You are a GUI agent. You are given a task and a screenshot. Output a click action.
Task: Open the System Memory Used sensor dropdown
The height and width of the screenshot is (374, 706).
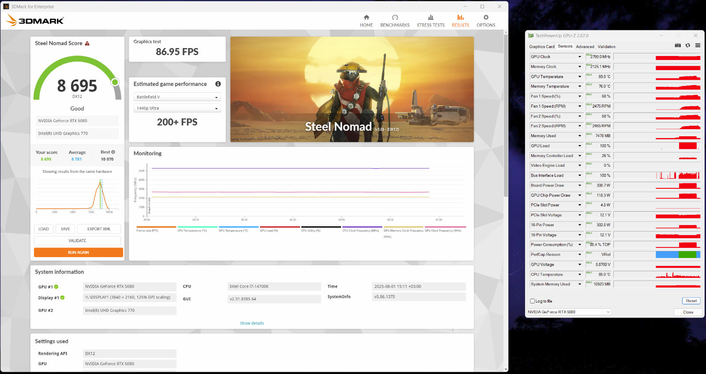580,284
